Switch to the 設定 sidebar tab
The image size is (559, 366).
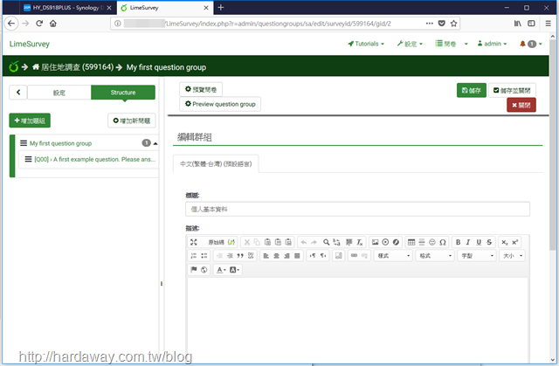59,93
